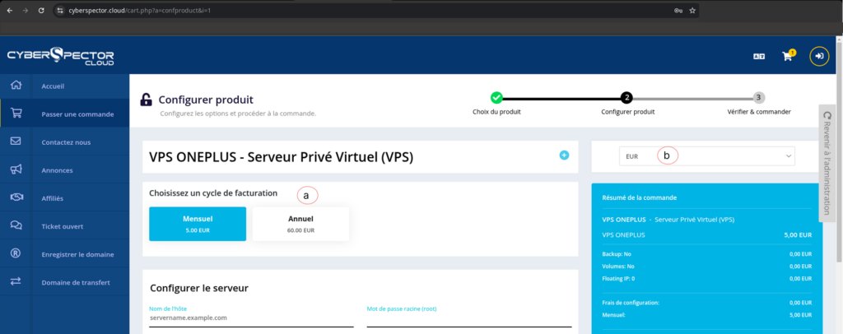Click the login icon button
This screenshot has width=843, height=334.
819,55
